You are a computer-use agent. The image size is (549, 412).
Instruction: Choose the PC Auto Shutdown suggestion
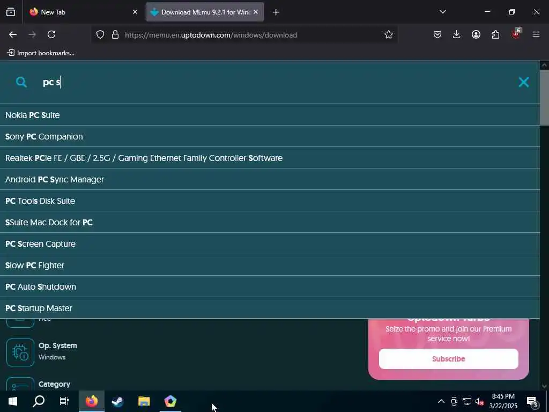[x=270, y=286]
